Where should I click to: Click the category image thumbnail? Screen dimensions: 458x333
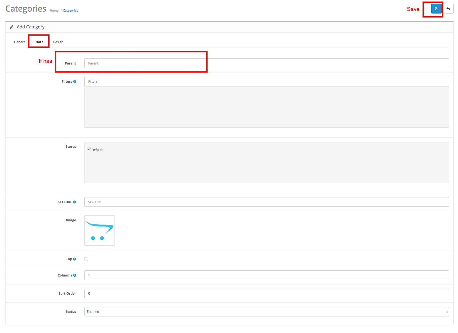100,230
